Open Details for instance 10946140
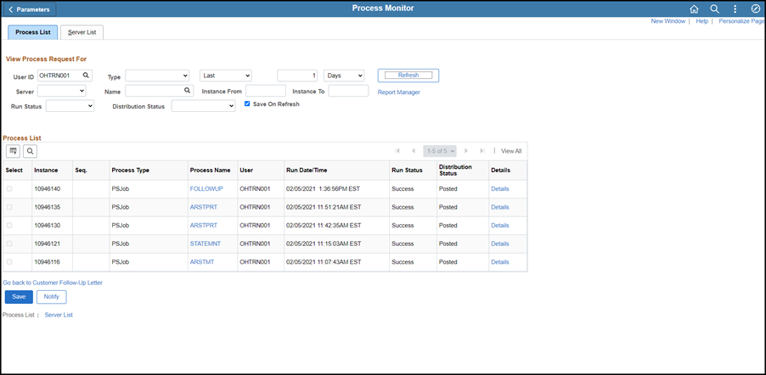This screenshot has height=375, width=766. 499,189
